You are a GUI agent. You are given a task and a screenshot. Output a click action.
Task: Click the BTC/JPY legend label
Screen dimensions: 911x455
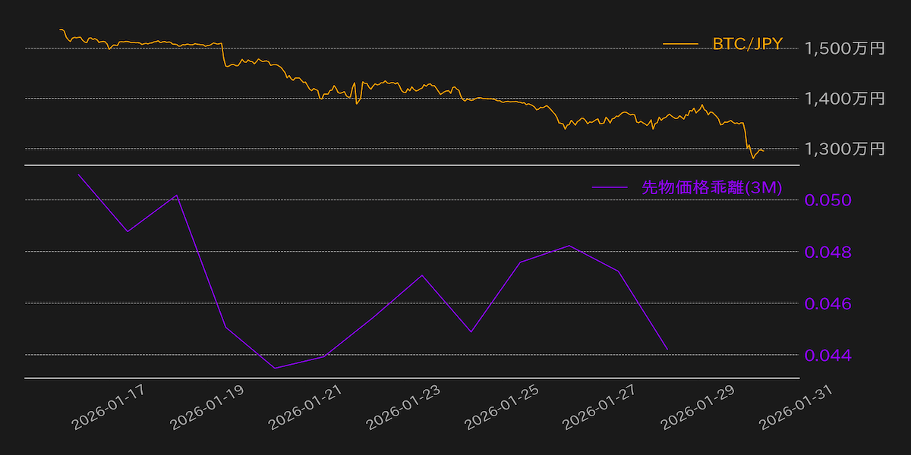(747, 44)
